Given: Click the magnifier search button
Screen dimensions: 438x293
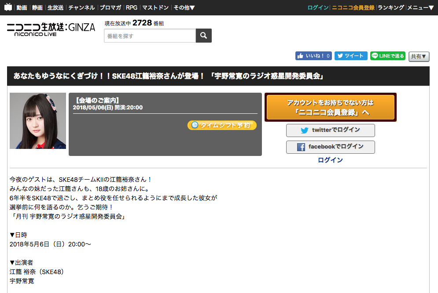Looking at the screenshot, I should point(204,36).
